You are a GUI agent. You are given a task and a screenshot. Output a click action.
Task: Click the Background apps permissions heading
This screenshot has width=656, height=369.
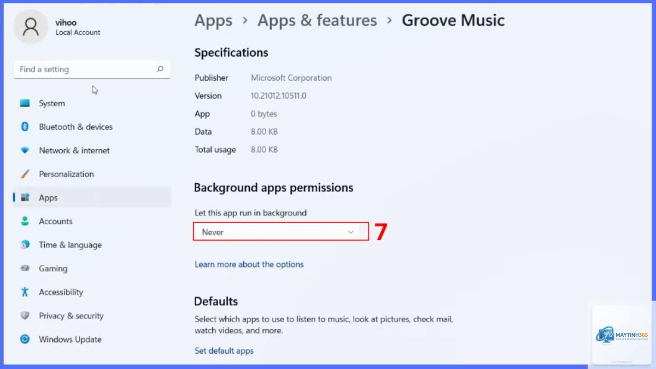pos(273,188)
